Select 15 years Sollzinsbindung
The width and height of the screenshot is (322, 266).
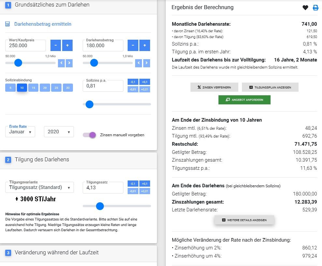(33, 88)
